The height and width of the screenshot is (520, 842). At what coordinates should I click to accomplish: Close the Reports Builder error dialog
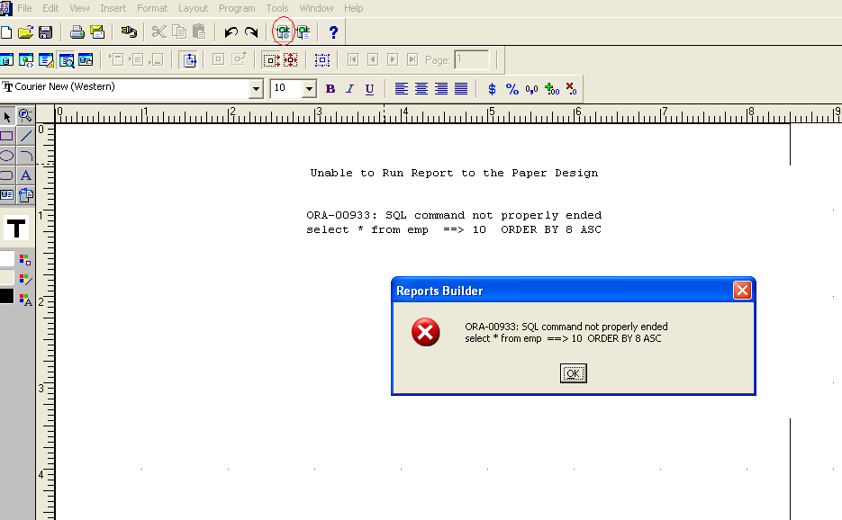742,291
